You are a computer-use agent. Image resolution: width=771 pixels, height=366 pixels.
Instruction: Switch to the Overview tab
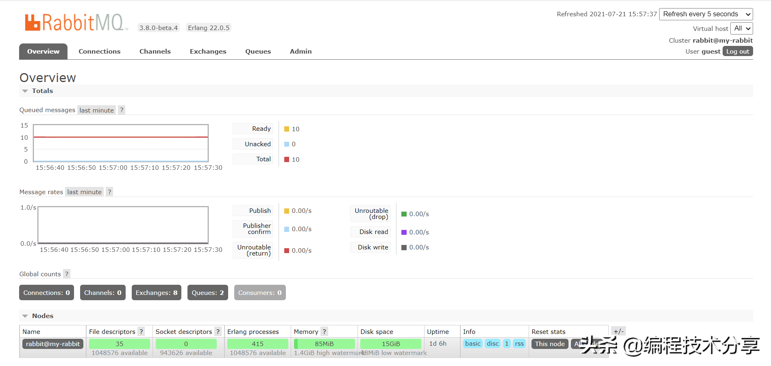43,52
